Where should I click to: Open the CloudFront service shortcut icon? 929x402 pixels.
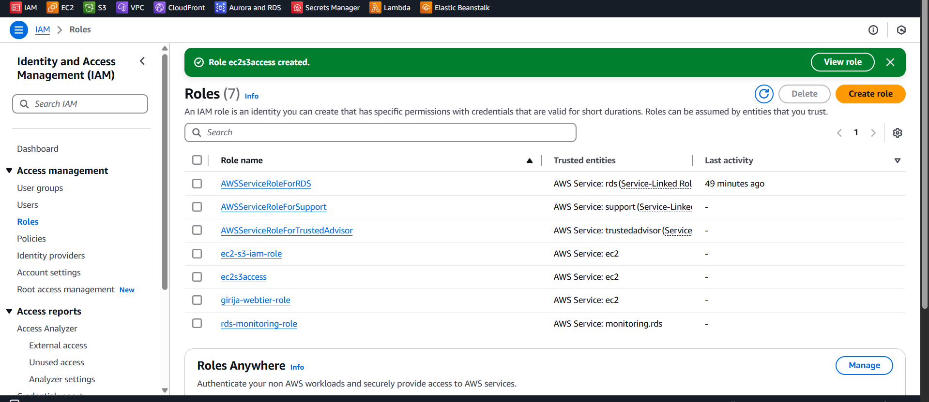pyautogui.click(x=159, y=8)
